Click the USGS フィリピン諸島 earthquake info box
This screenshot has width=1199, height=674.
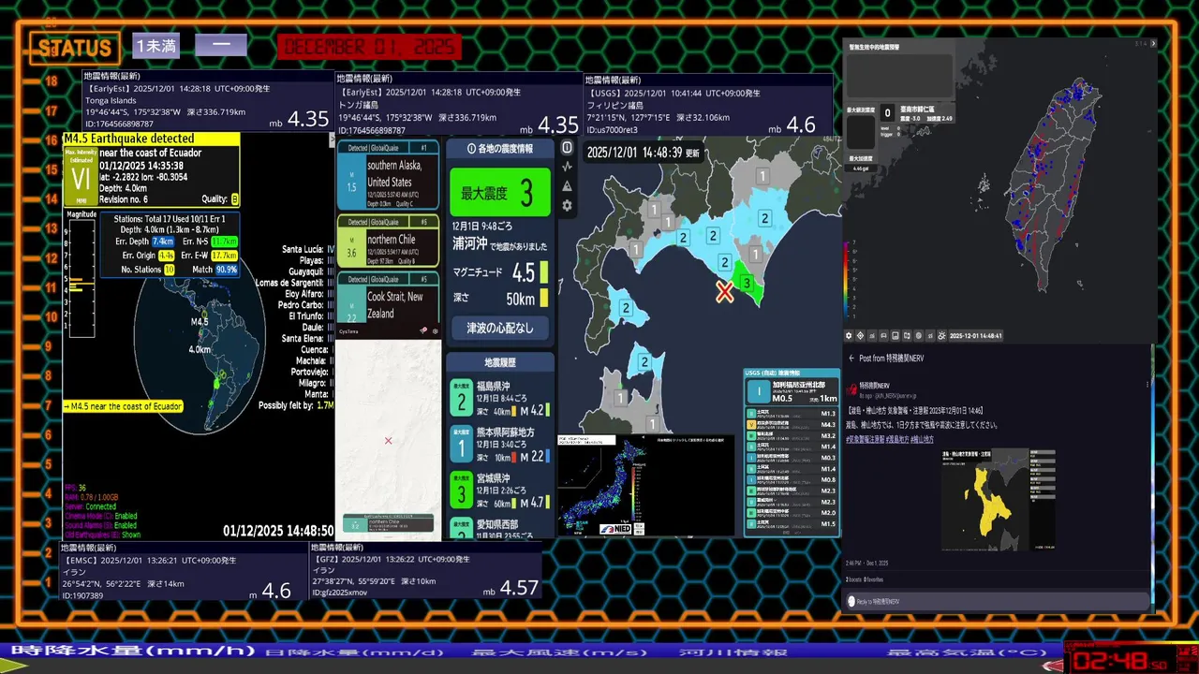point(707,105)
